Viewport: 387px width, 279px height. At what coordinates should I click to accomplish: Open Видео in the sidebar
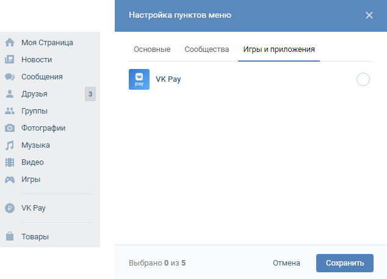32,162
